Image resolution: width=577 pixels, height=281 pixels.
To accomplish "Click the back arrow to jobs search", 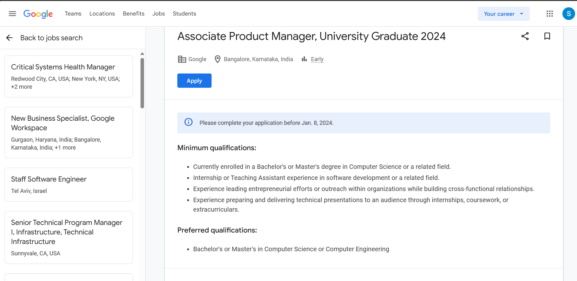I will click(9, 38).
